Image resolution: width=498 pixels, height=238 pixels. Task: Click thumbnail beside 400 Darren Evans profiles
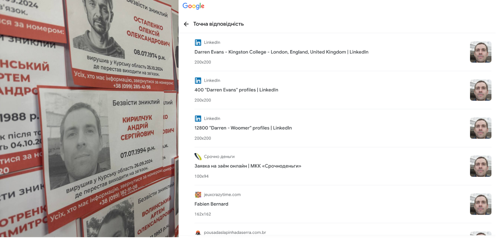[481, 90]
